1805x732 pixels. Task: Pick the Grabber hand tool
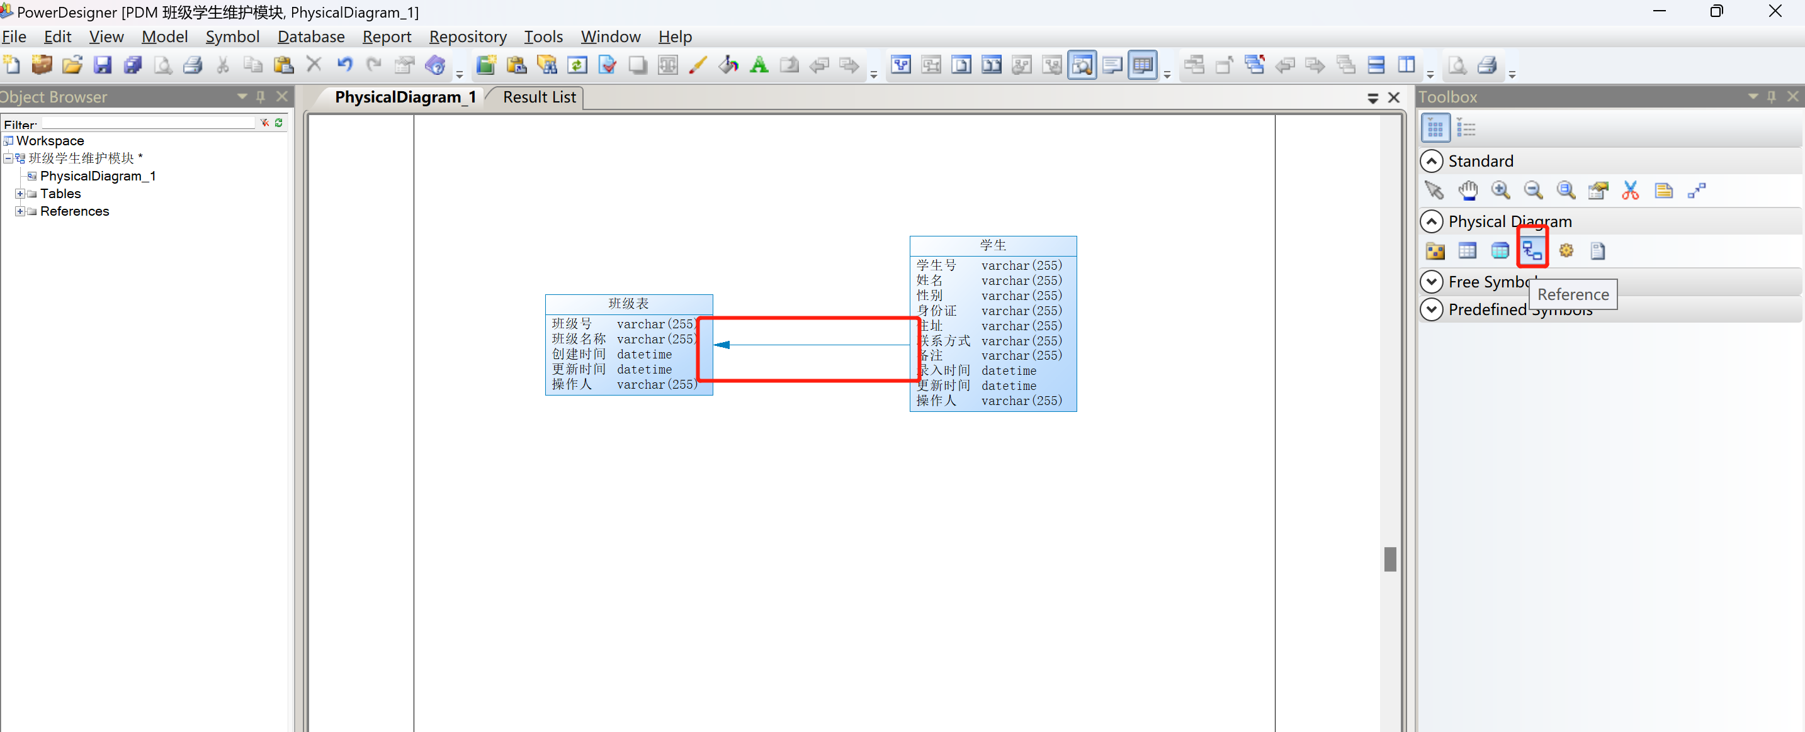[x=1468, y=191]
